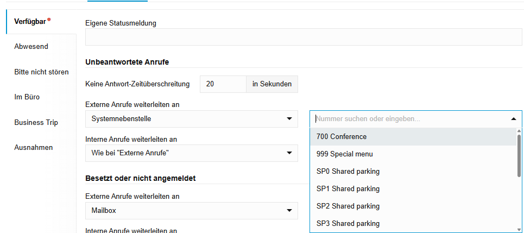
Task: Open the Ausnahmen tab
Action: (x=41, y=147)
